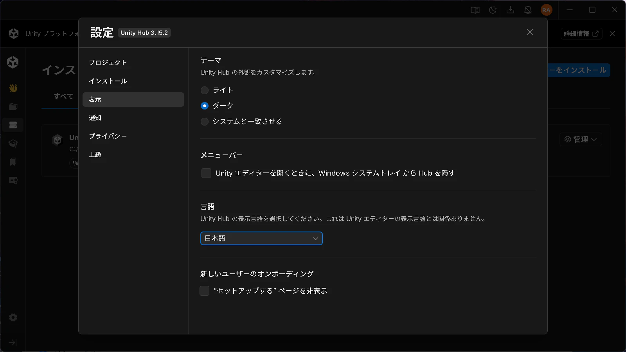The image size is (626, 352).
Task: Open Learn via the graduation cap icon
Action: (x=13, y=144)
